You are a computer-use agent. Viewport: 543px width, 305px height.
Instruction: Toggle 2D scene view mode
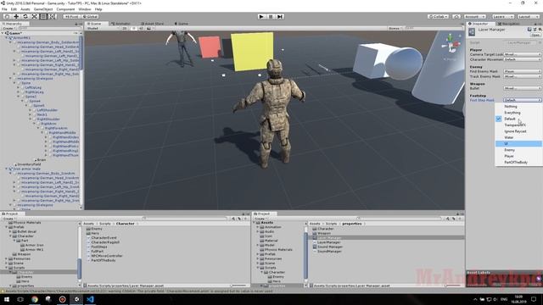pyautogui.click(x=125, y=28)
